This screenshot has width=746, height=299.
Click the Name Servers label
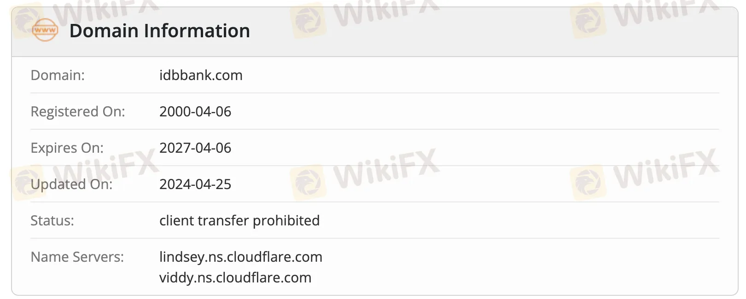[x=77, y=257]
